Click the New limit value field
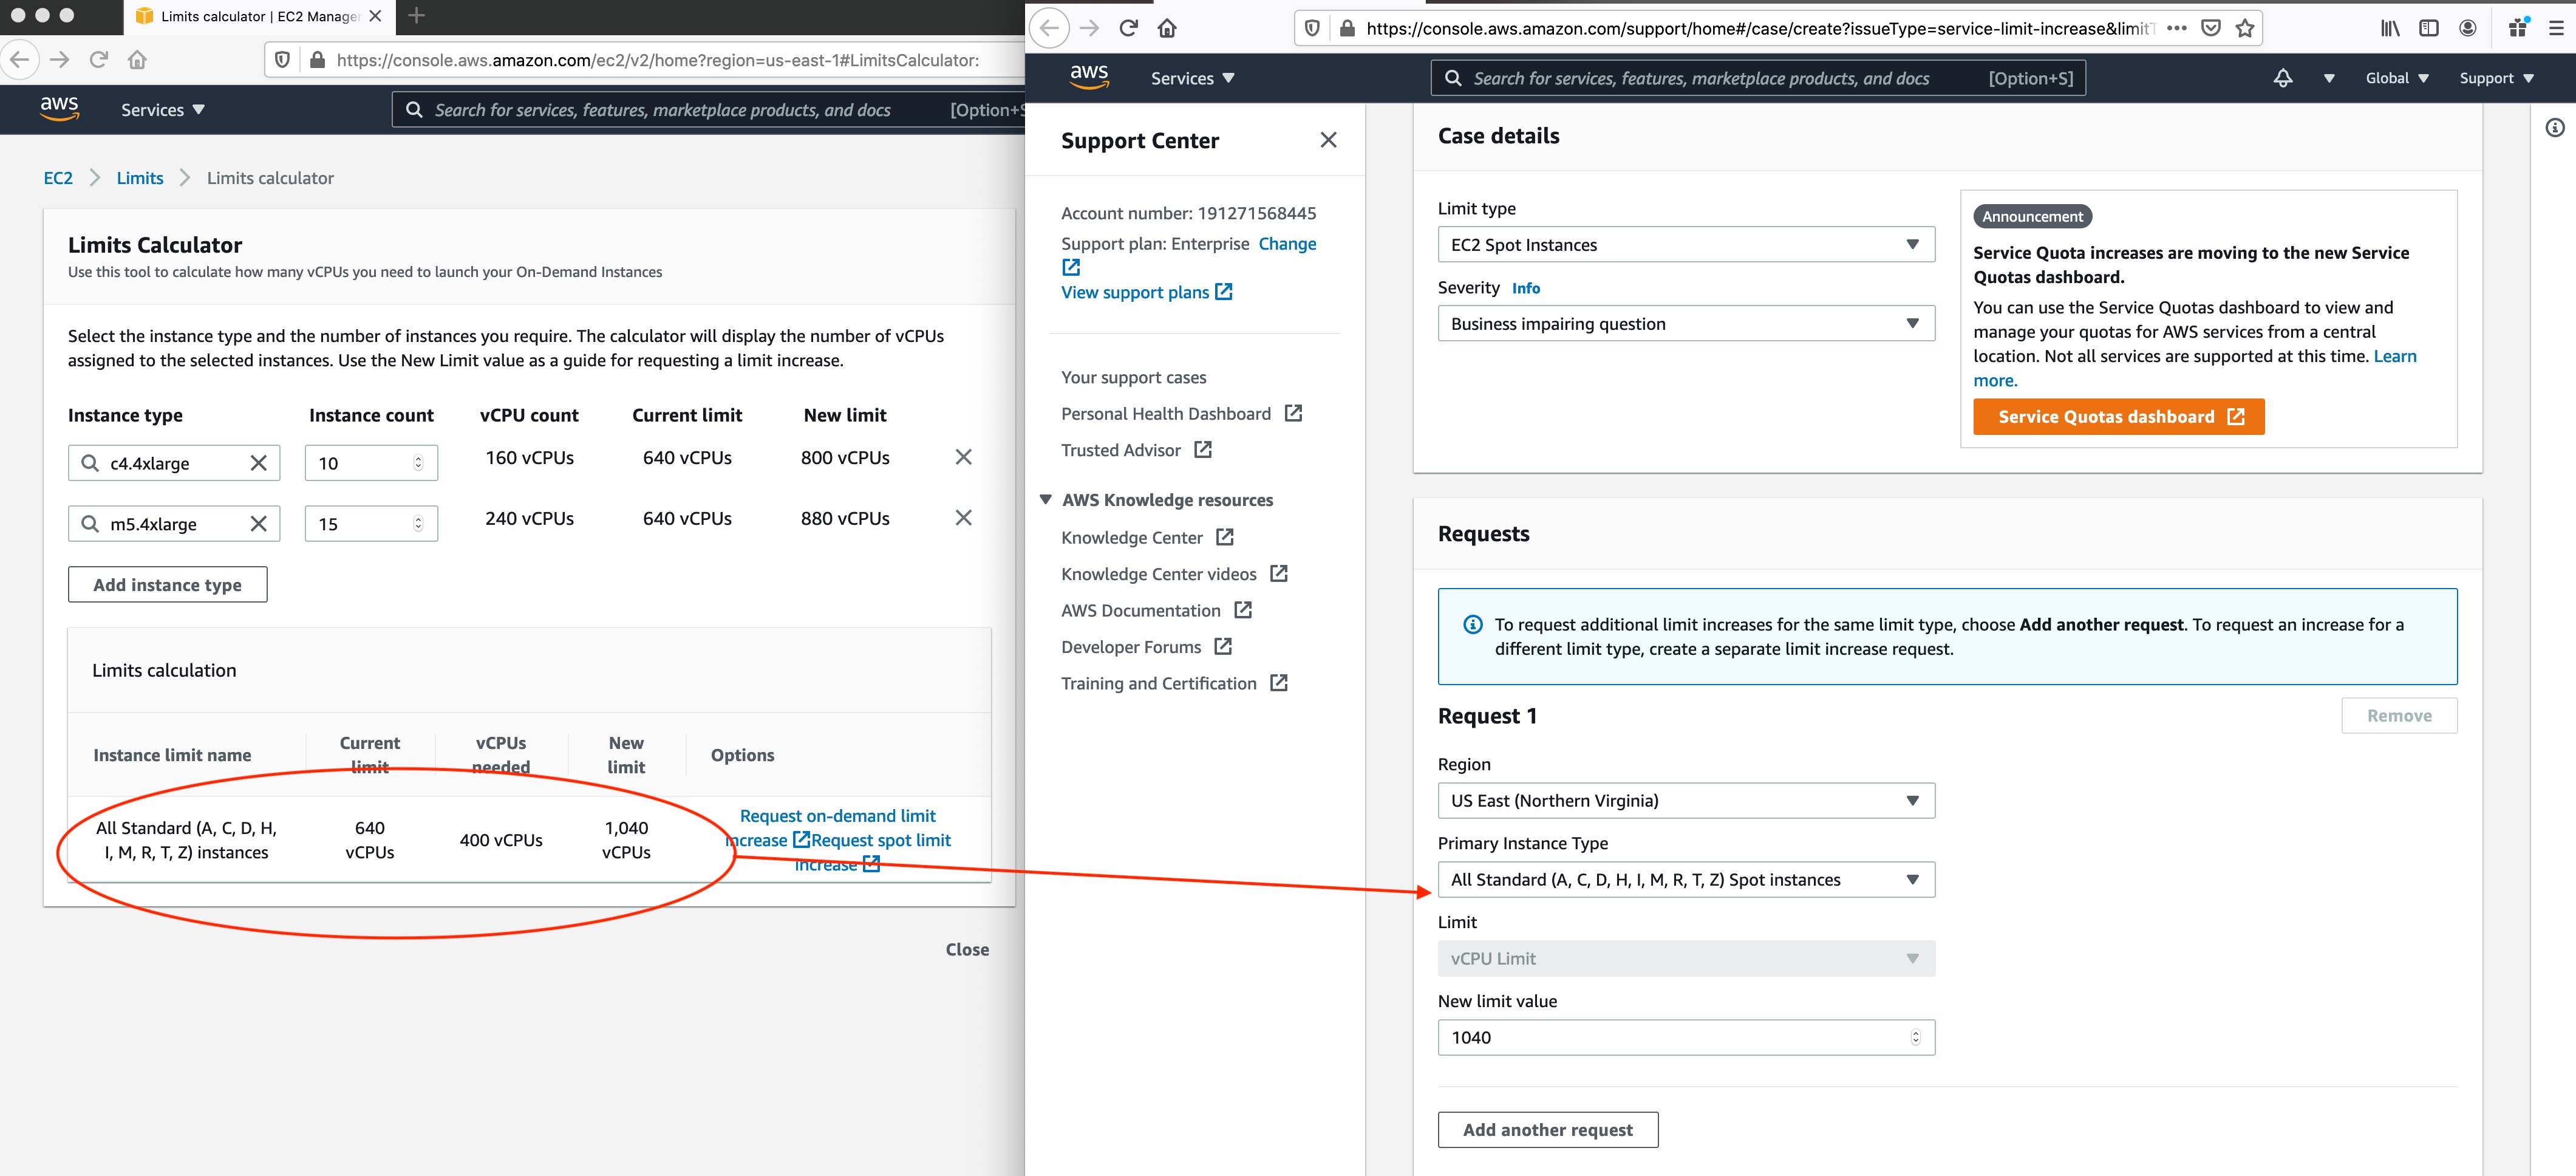 pos(1686,1038)
